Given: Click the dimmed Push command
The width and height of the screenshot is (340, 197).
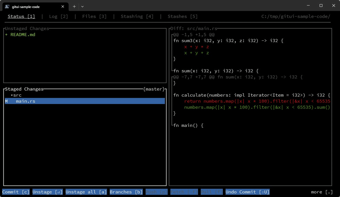Looking at the screenshot, I should tap(157, 192).
